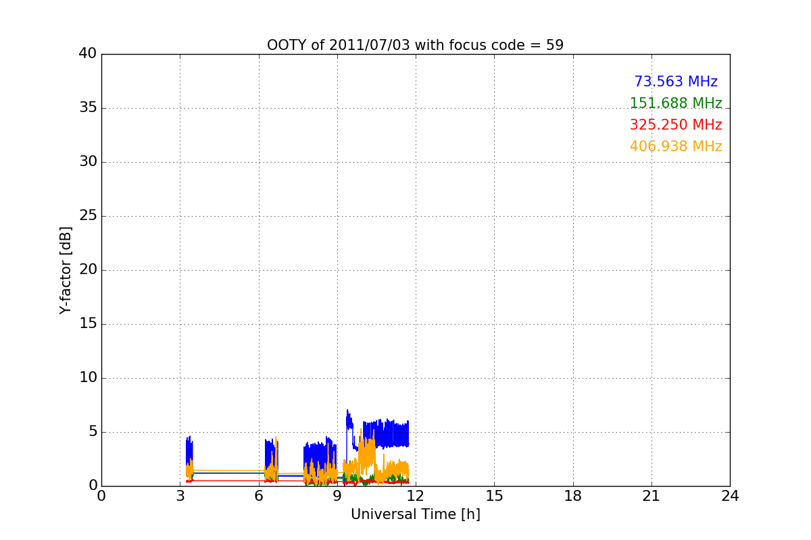Click the y-axis tick label 25
Image resolution: width=811 pixels, height=540 pixels.
pos(88,216)
